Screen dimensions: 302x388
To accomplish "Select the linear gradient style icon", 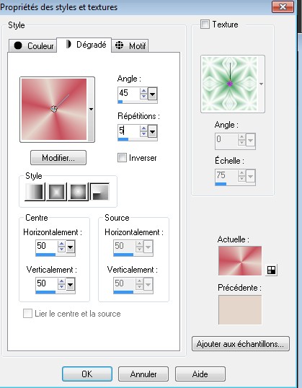I will click(35, 192).
